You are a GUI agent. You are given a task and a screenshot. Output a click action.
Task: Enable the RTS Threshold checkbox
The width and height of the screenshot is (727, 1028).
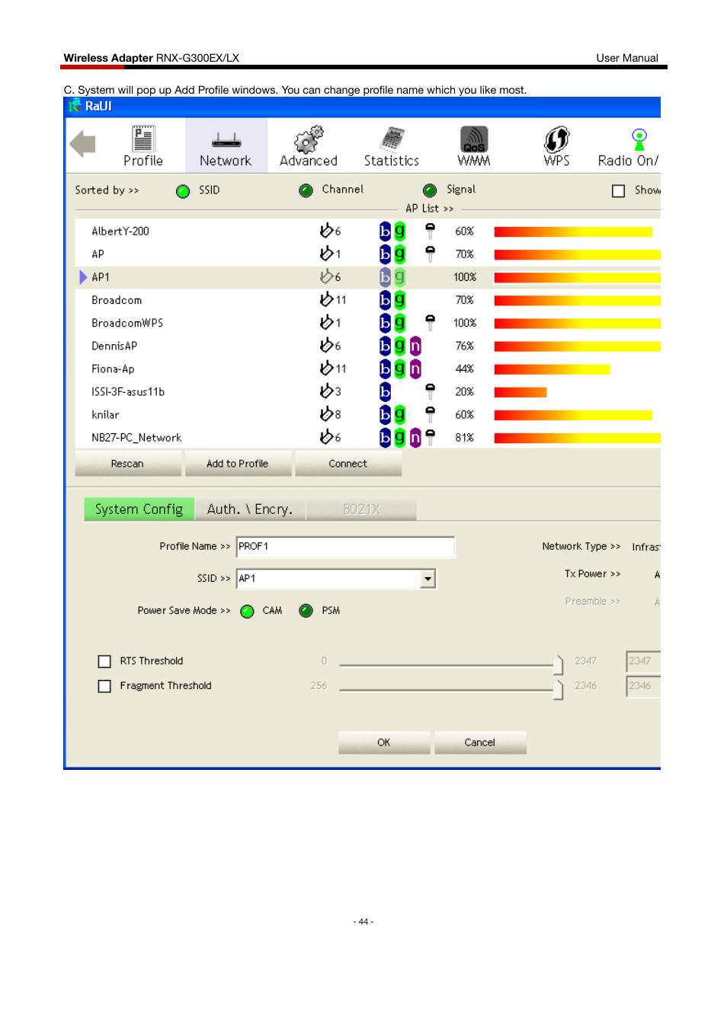(104, 662)
